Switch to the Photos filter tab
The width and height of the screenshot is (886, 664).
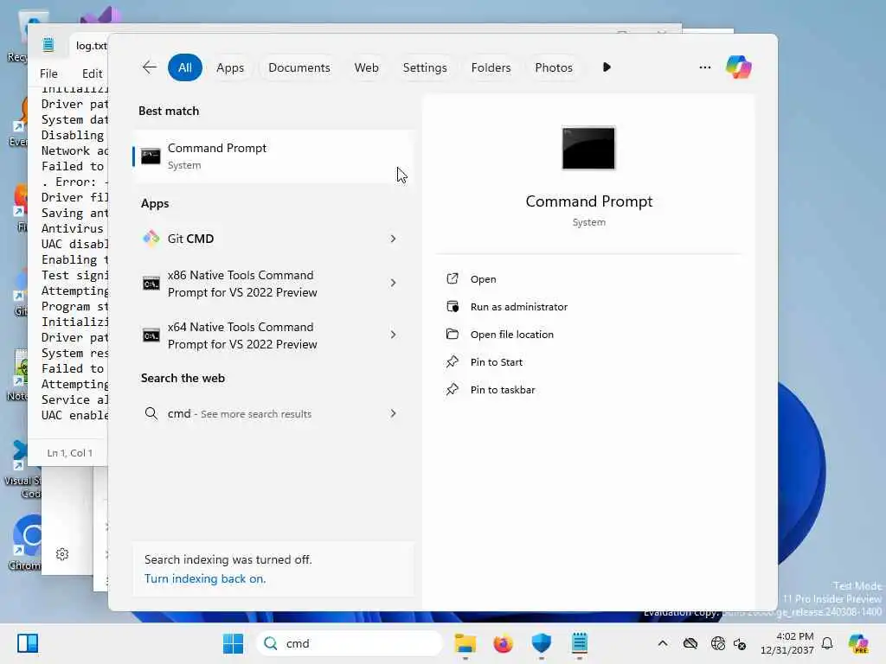pyautogui.click(x=553, y=67)
